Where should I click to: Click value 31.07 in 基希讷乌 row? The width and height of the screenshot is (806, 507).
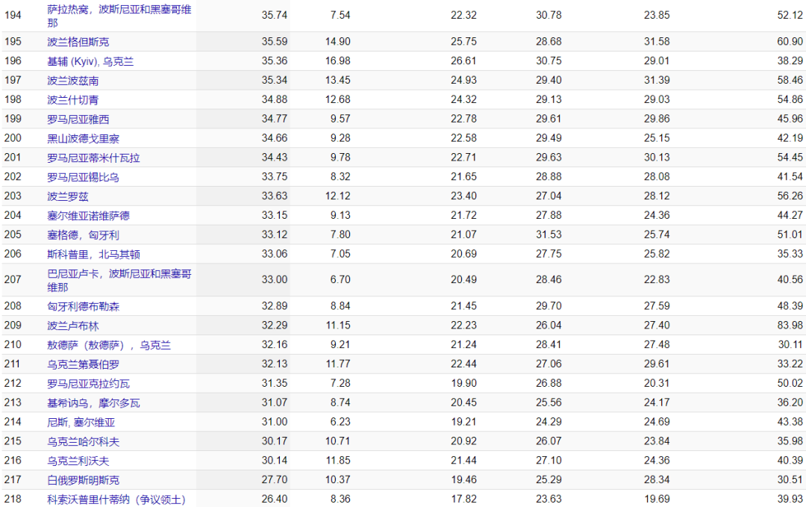click(275, 402)
